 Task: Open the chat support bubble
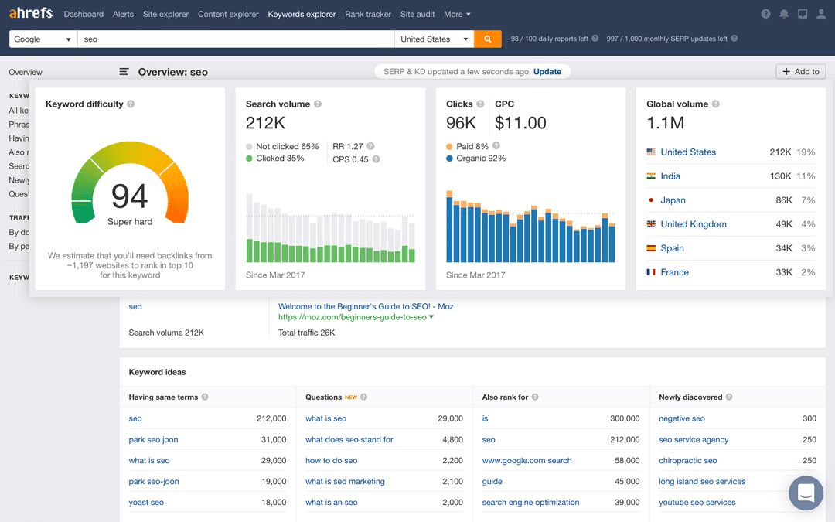tap(806, 493)
